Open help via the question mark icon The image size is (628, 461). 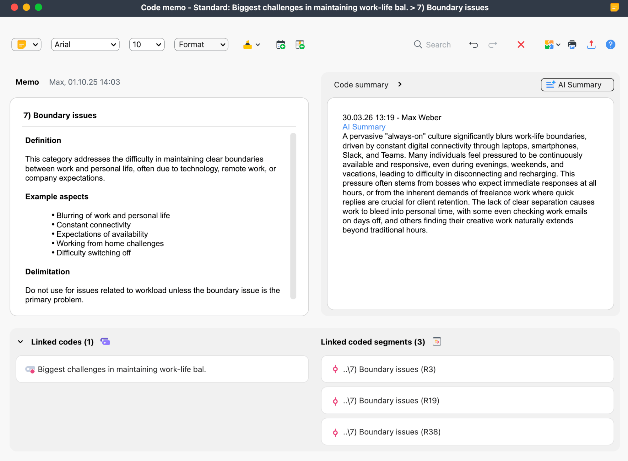610,45
